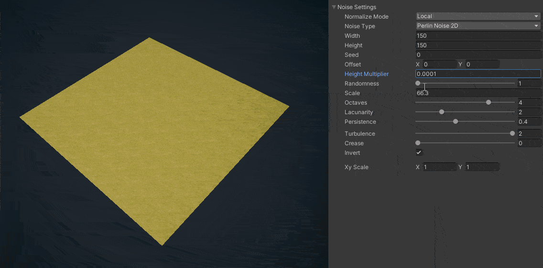Click the Lacunarity slider handle

[442, 112]
